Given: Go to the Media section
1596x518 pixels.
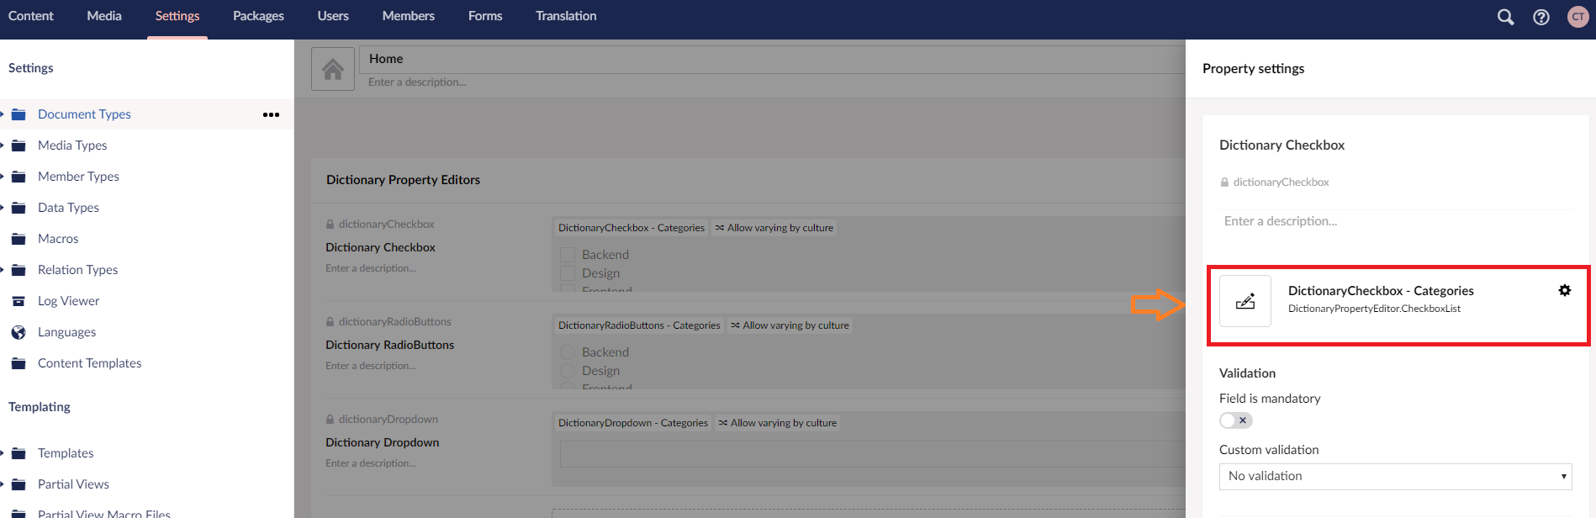Looking at the screenshot, I should (x=104, y=16).
